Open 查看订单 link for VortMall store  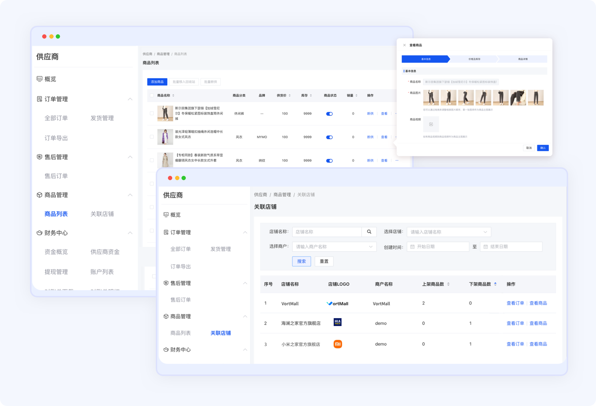tap(515, 303)
